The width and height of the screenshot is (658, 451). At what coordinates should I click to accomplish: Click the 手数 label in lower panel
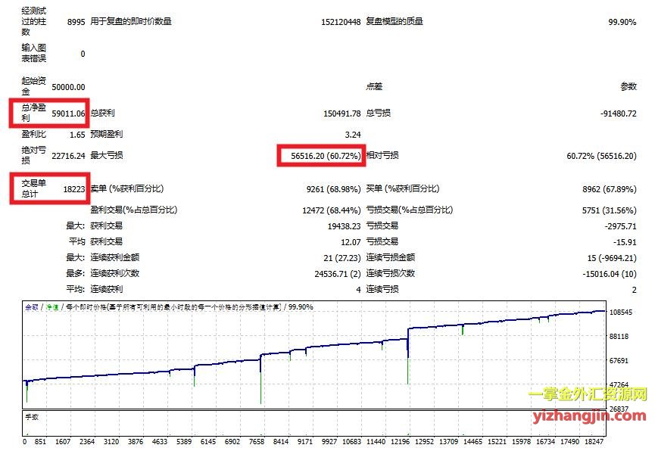pos(32,415)
